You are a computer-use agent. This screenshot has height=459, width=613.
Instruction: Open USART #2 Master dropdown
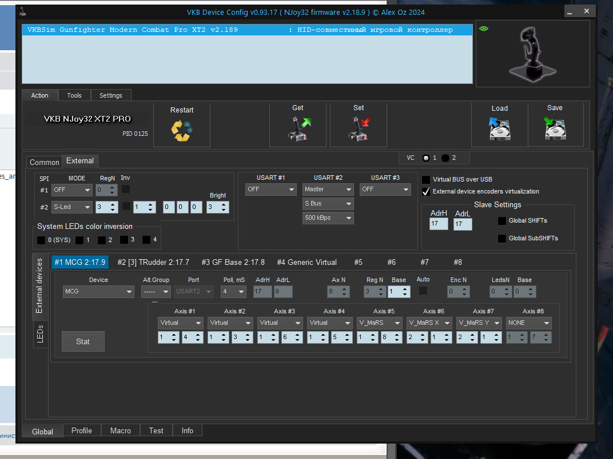(328, 190)
